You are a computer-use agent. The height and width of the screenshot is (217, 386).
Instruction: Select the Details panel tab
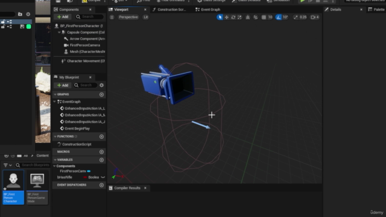click(335, 10)
